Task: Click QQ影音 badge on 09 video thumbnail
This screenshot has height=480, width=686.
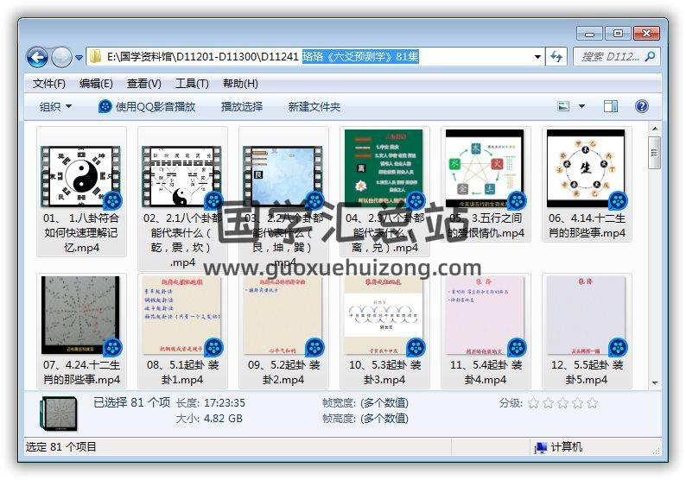Action: (x=314, y=348)
